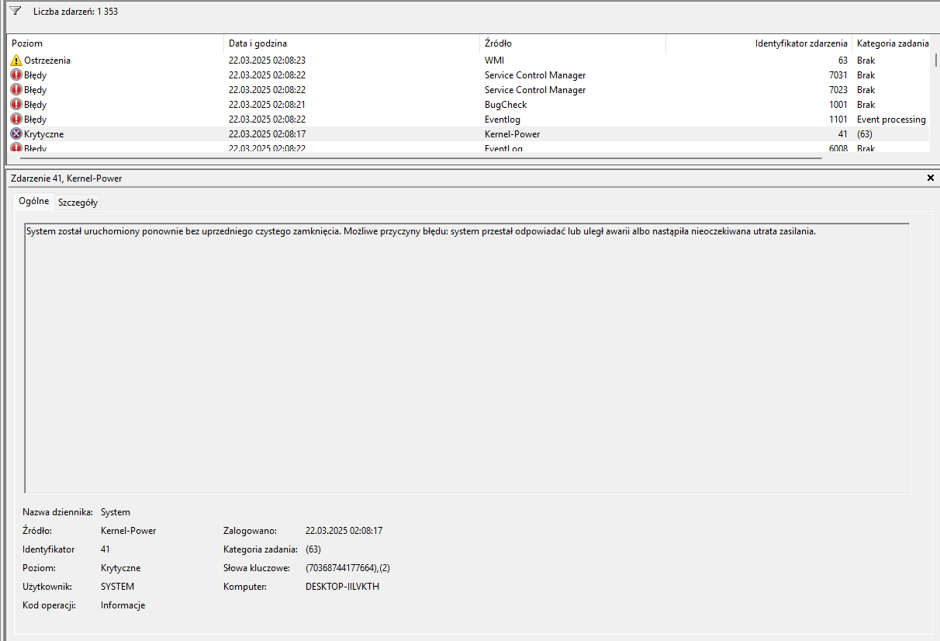Screen dimensions: 940x641
Task: Click Kernel-Power value beside Źródło in details
Action: (x=128, y=531)
